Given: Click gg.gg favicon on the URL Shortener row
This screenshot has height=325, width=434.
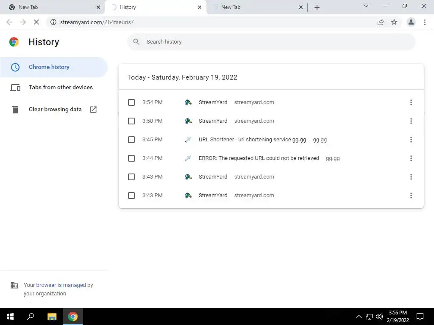Looking at the screenshot, I should 188,140.
